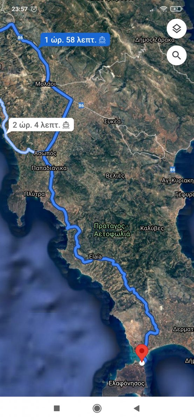Screen dimensions: 194x420
Task: Tap the ferry icon in the white route label
Action: point(66,125)
